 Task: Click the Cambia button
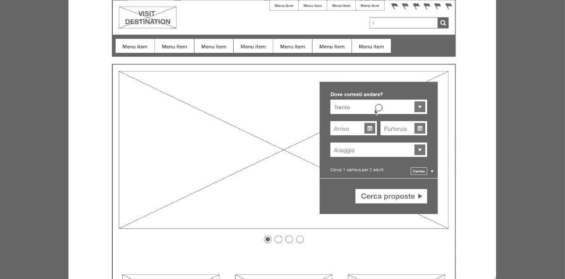(419, 172)
